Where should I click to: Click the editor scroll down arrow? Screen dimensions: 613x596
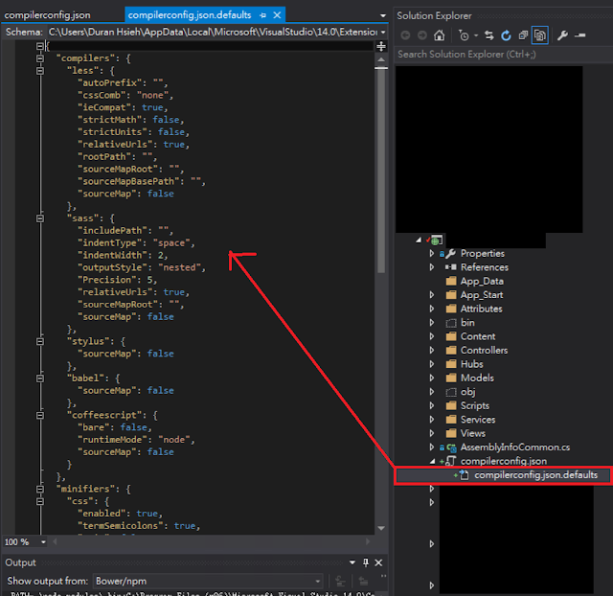pos(381,528)
